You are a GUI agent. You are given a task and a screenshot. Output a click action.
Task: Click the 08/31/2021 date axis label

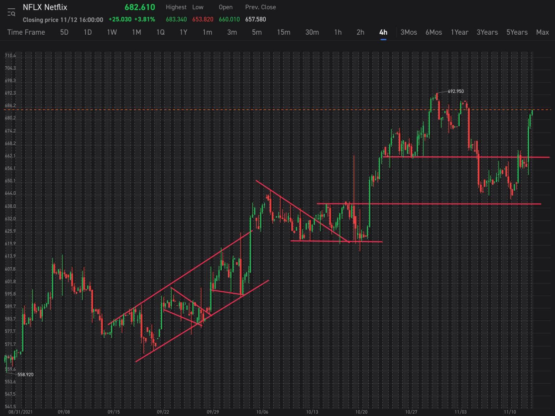[x=20, y=412]
